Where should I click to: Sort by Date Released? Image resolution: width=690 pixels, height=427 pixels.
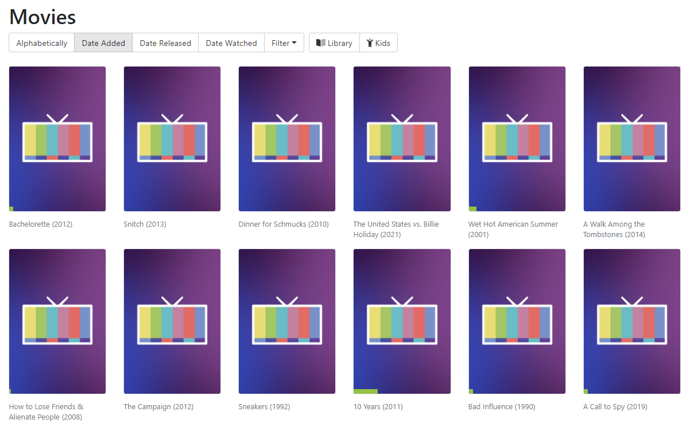coord(165,43)
